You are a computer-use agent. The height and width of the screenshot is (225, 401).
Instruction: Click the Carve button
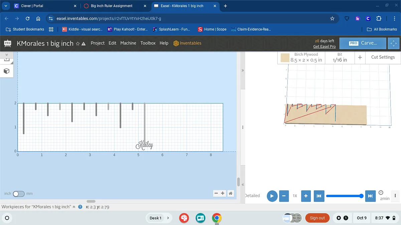[363, 43]
